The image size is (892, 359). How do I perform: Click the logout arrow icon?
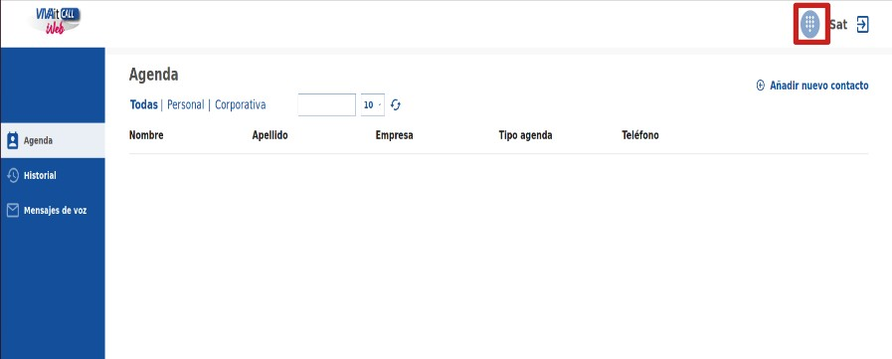click(862, 25)
